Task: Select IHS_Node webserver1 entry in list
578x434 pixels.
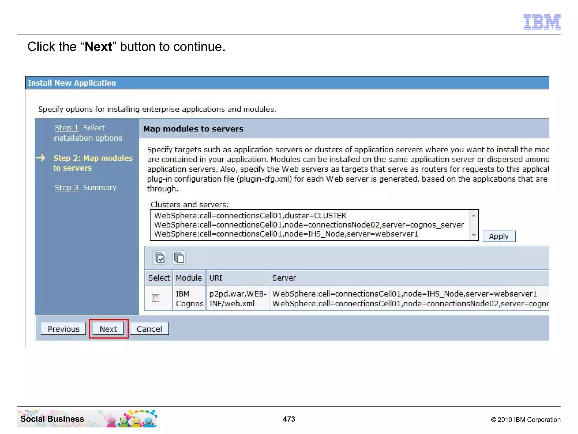Action: (x=286, y=234)
